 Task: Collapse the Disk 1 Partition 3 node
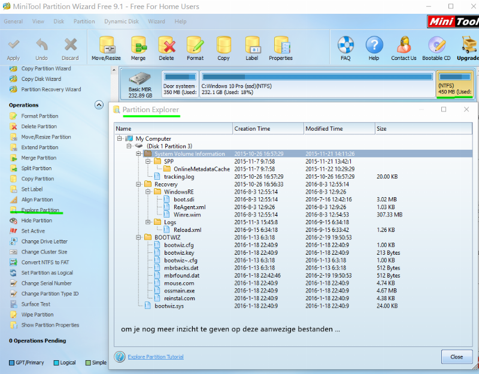(x=129, y=146)
